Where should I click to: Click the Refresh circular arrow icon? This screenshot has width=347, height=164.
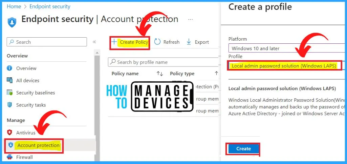[x=157, y=42]
